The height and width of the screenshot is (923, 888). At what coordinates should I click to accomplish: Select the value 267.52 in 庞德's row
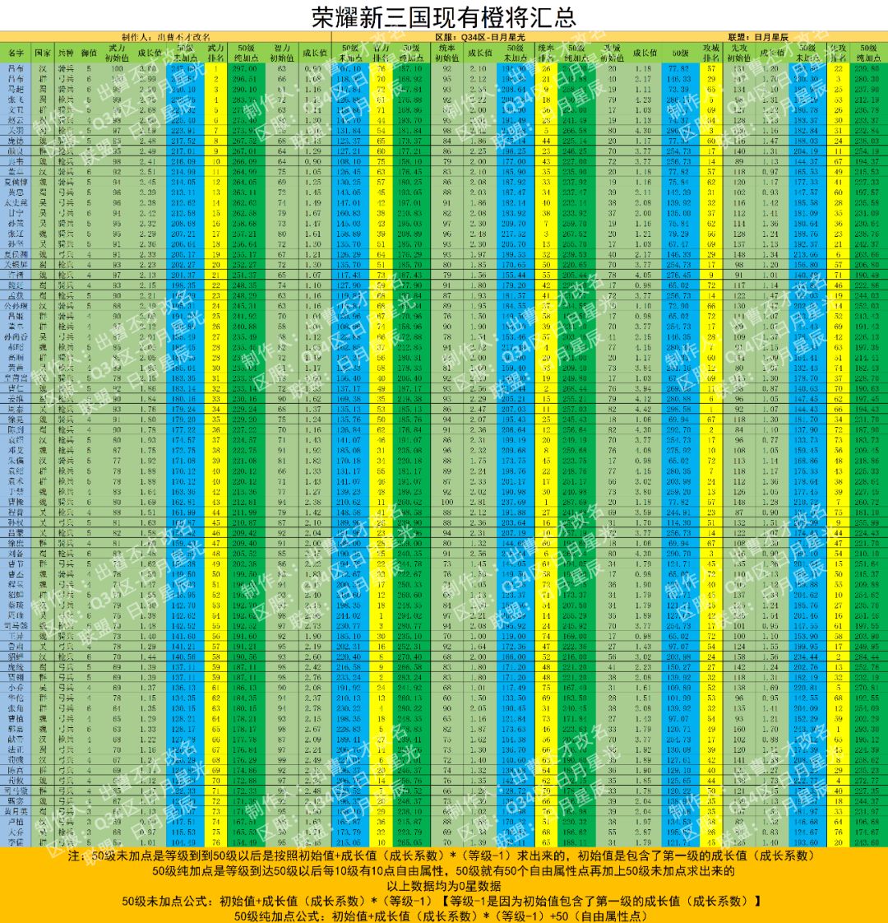point(247,141)
